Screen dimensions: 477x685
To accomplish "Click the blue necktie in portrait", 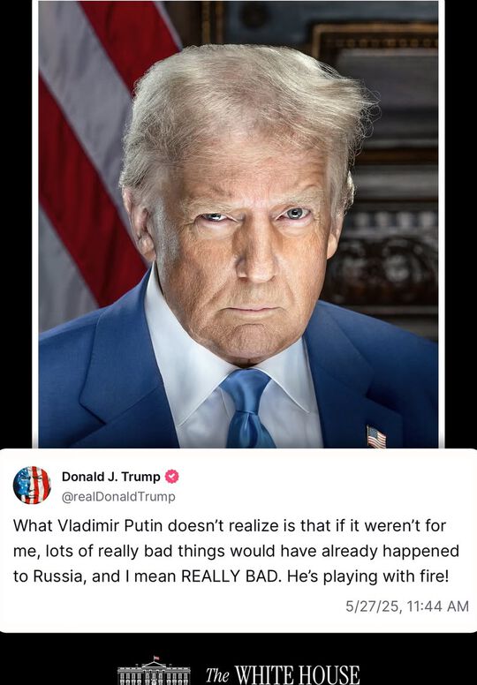I will [x=247, y=408].
